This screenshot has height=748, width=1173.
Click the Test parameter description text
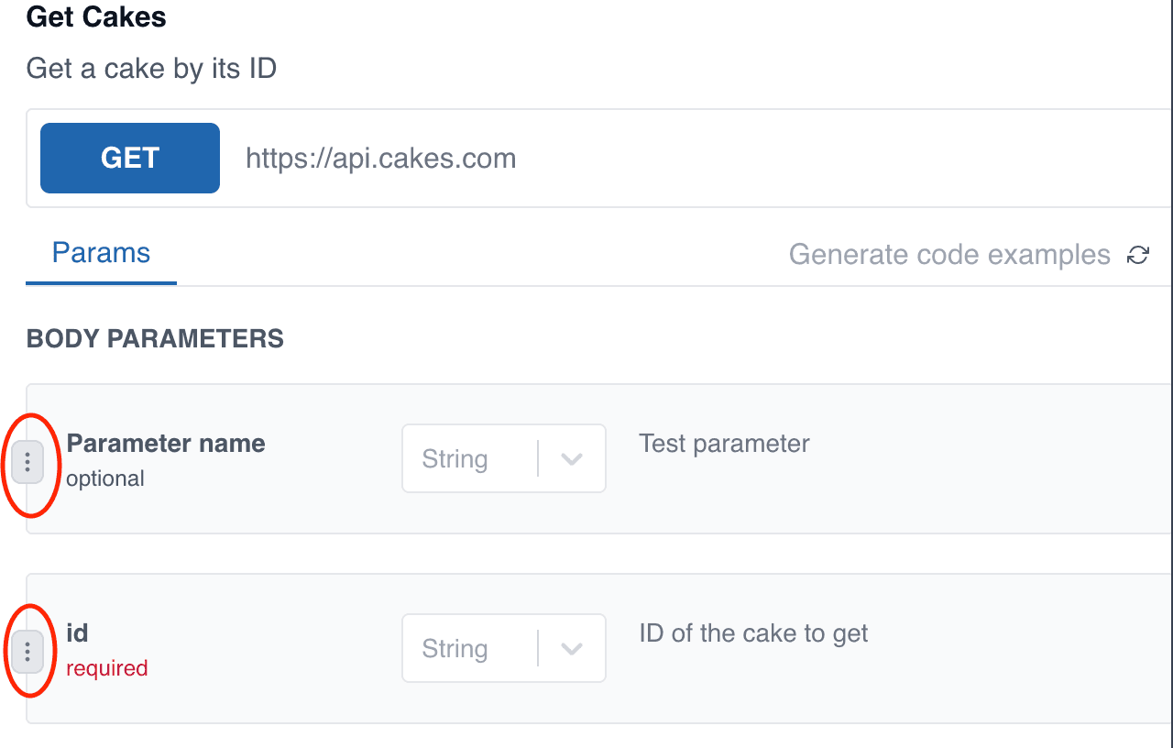724,444
